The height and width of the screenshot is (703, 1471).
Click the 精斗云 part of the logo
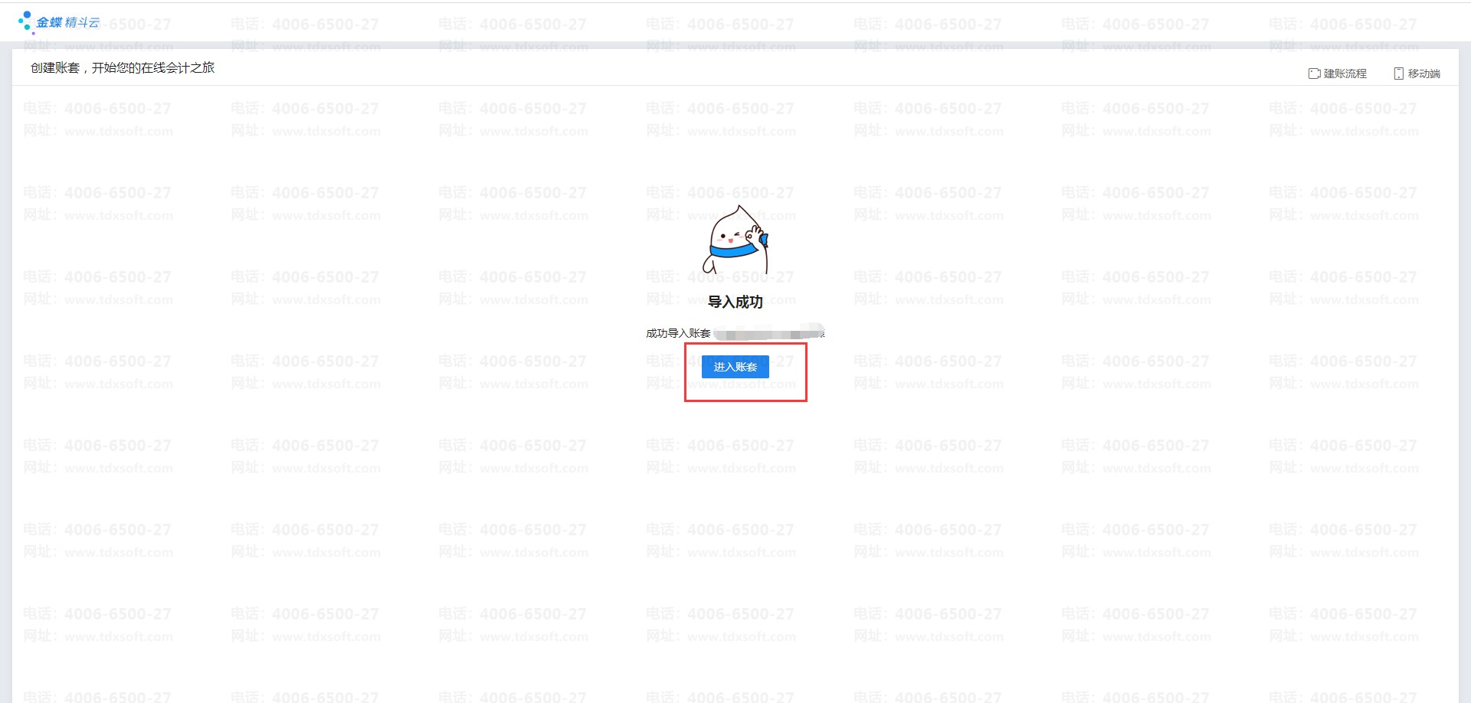(82, 23)
